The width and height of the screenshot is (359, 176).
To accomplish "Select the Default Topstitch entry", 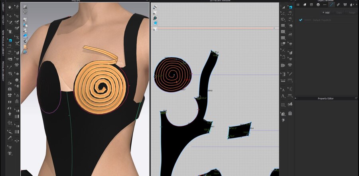I will point(322,20).
